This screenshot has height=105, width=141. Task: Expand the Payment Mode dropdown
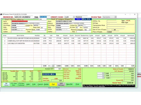46,30
